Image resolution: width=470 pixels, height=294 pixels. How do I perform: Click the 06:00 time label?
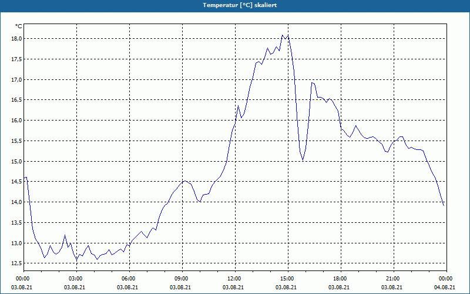coord(129,279)
